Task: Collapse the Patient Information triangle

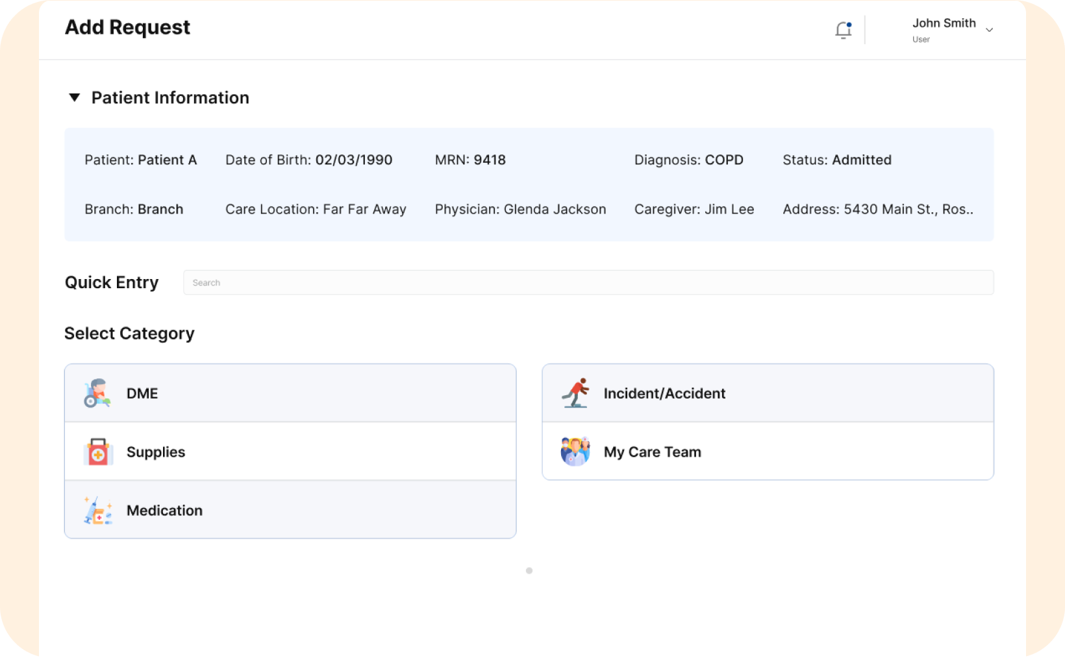Action: 75,97
